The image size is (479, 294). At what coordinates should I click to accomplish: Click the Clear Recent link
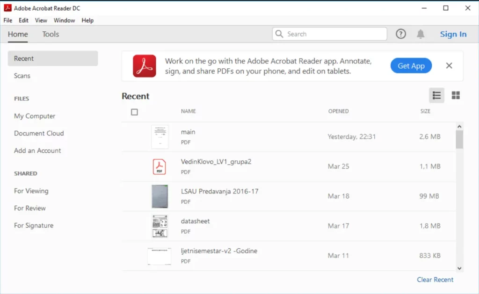point(435,279)
